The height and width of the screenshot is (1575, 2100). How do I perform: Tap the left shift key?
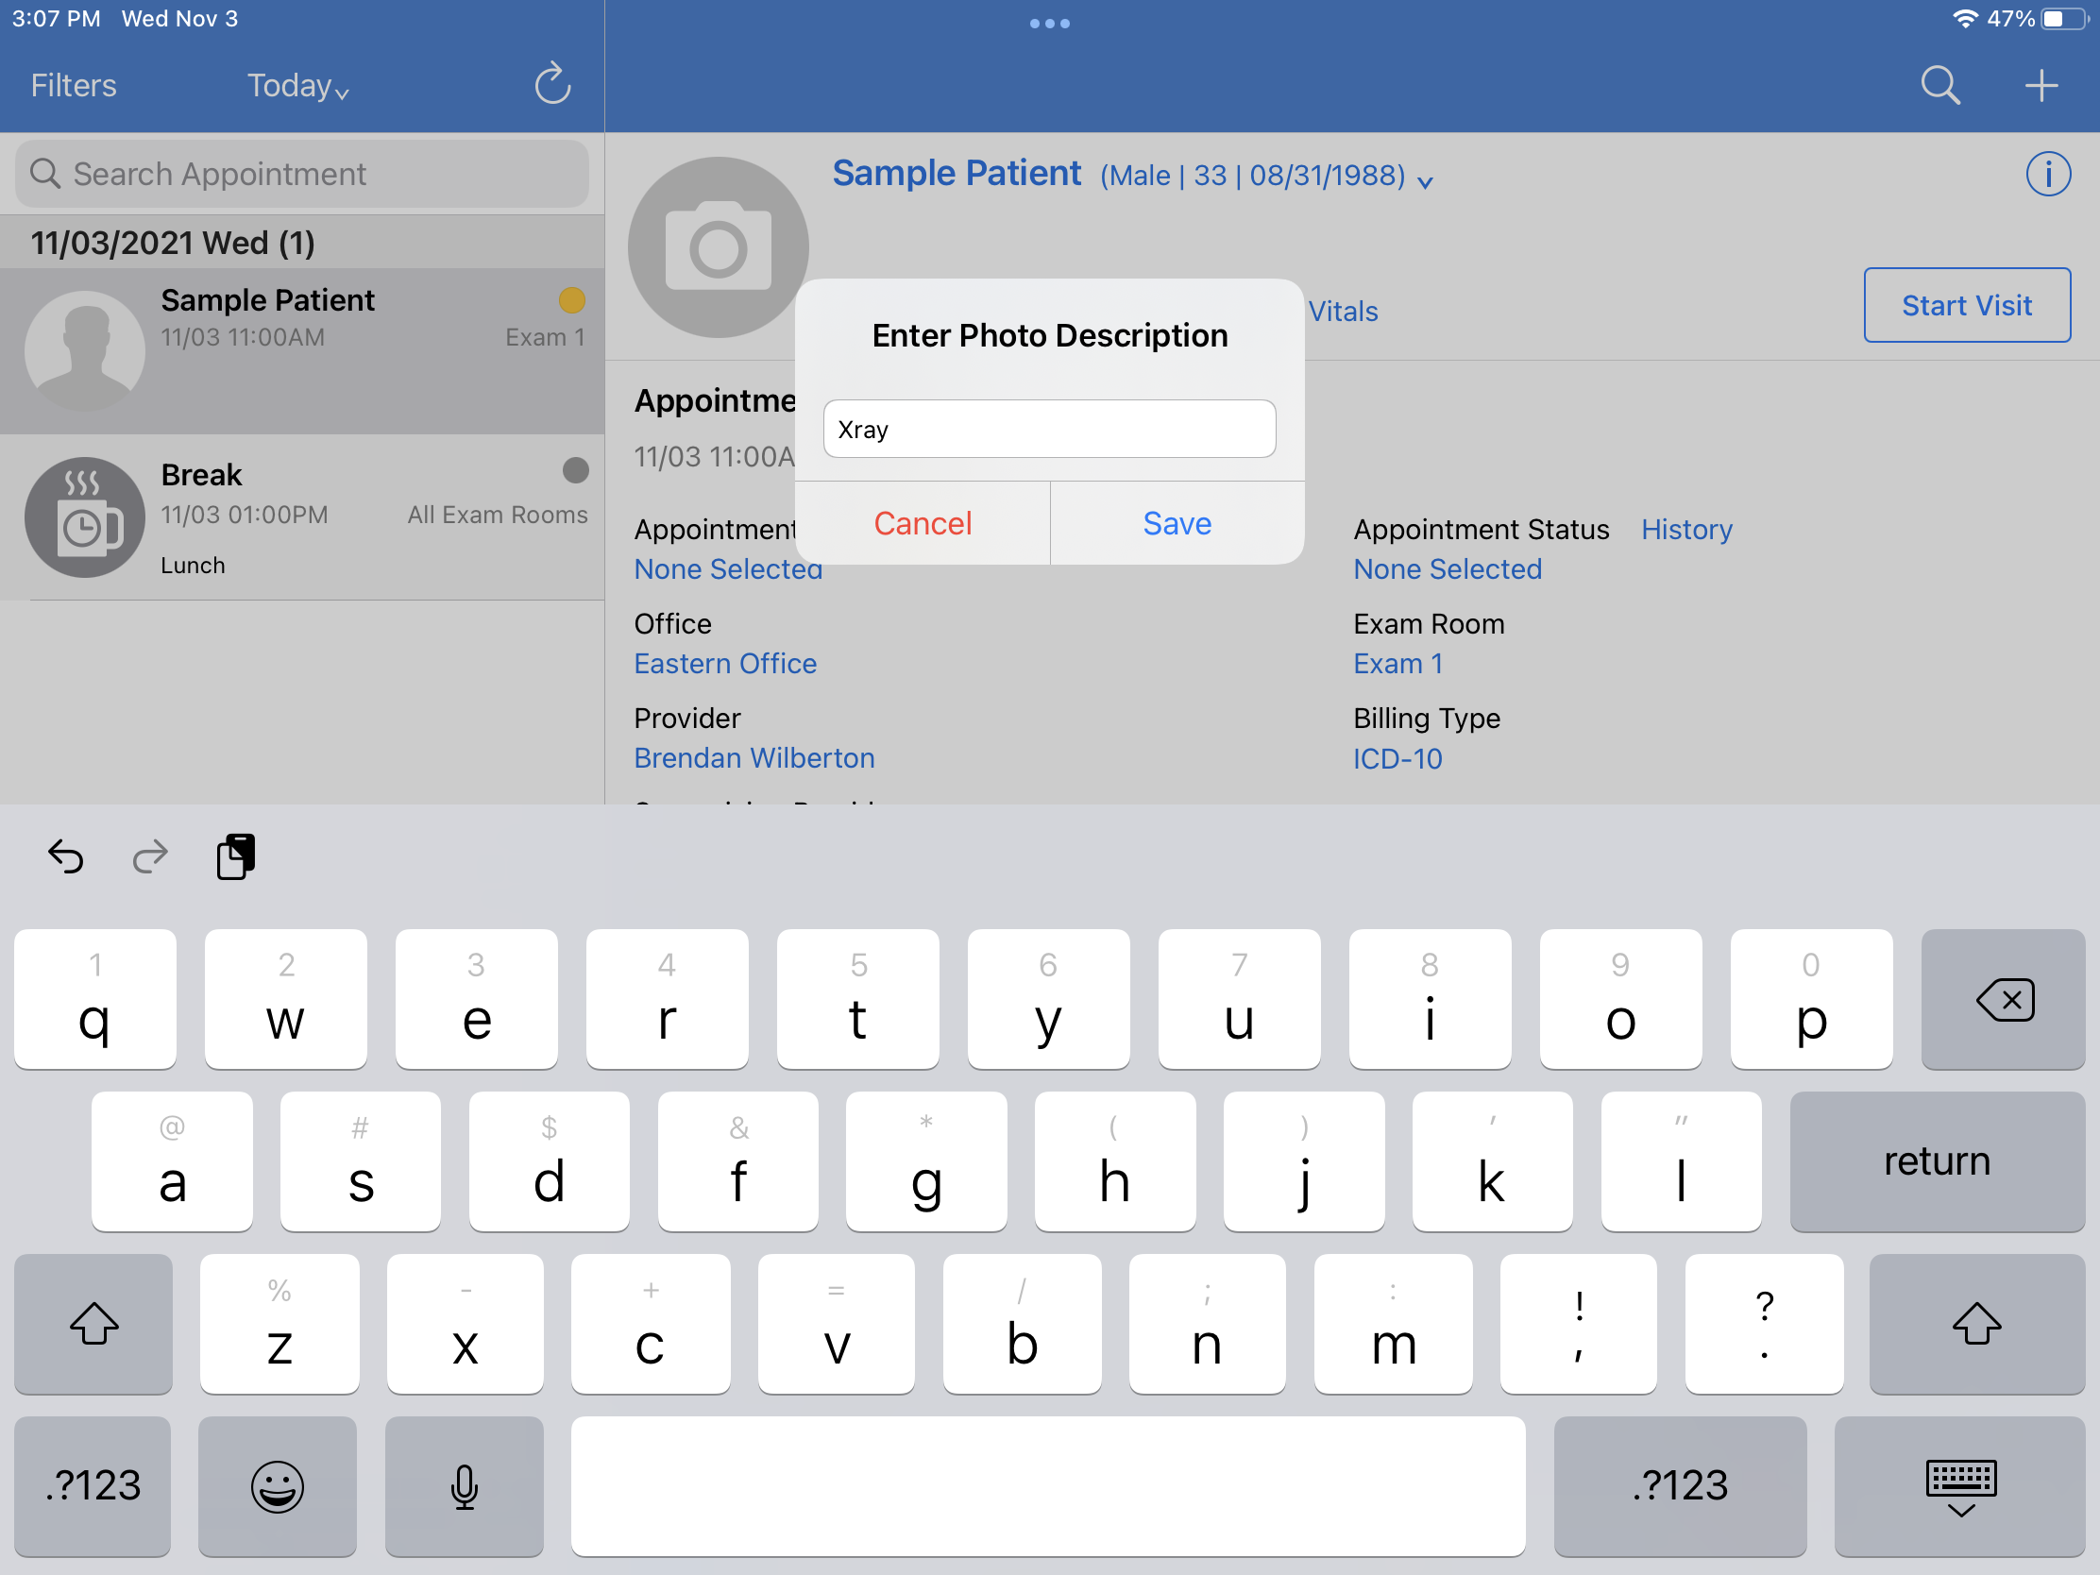click(93, 1324)
